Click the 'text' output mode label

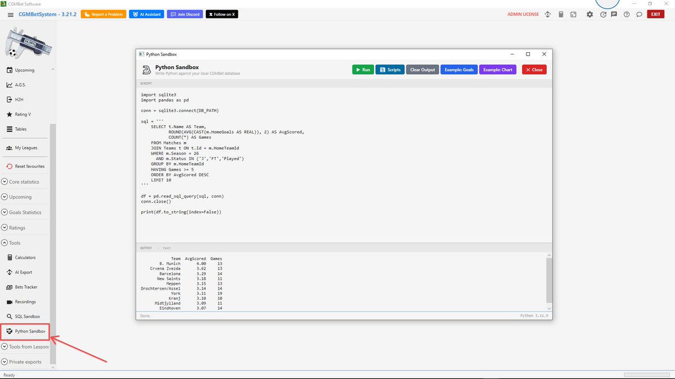[167, 248]
